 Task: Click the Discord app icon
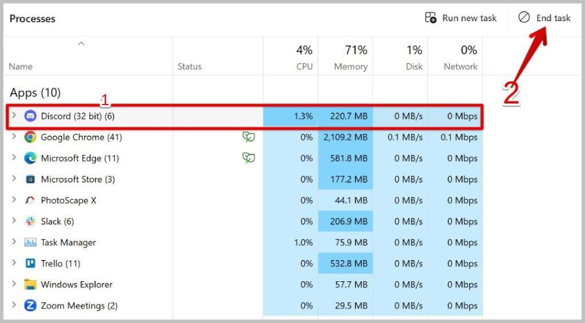tap(30, 116)
